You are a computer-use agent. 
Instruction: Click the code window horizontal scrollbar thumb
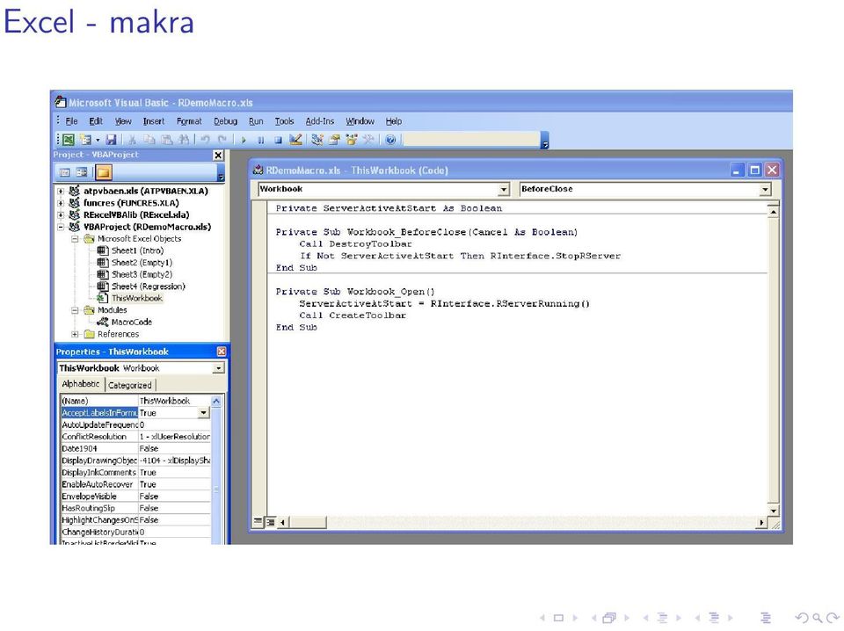pyautogui.click(x=309, y=522)
